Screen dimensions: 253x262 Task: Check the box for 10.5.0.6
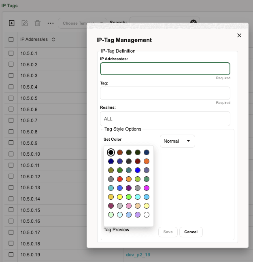click(11, 109)
